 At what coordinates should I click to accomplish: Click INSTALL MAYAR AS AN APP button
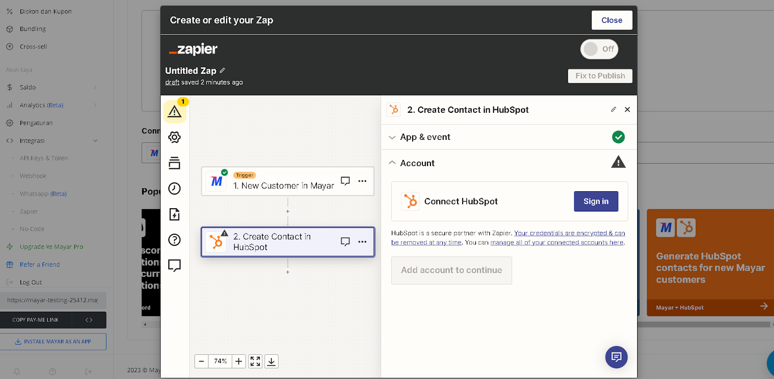(x=53, y=342)
